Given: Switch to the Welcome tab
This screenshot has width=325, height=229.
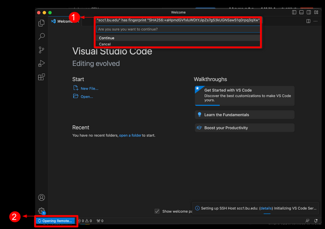Looking at the screenshot, I should [x=65, y=21].
